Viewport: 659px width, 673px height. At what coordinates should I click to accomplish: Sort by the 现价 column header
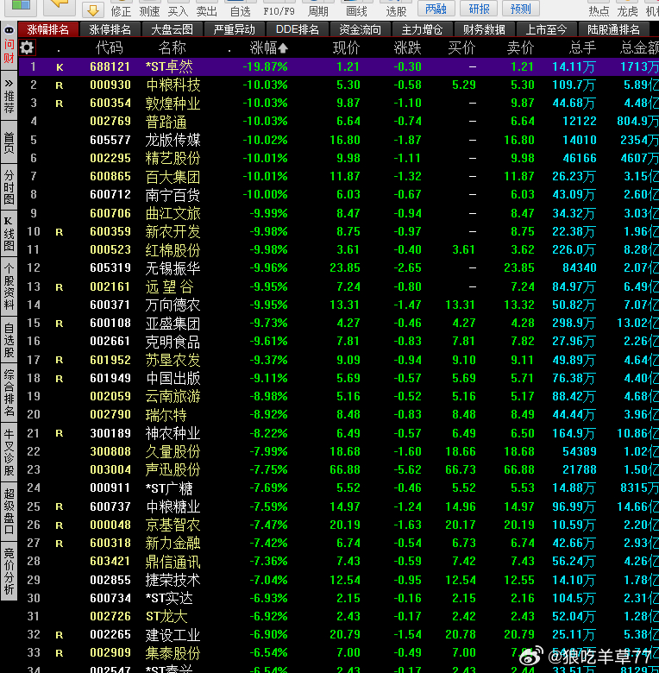[346, 47]
